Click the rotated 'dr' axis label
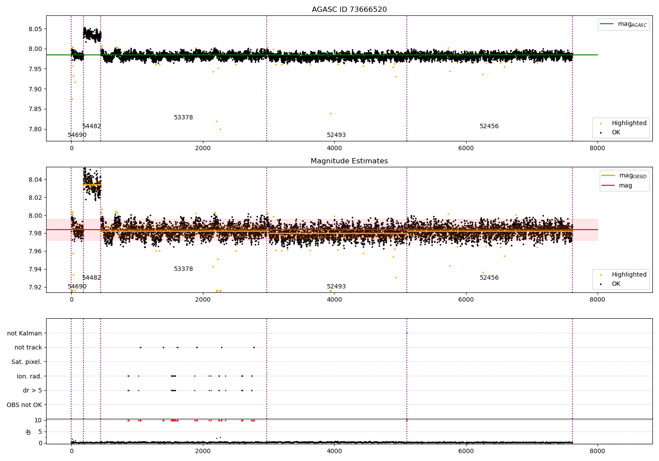The height and width of the screenshot is (461, 659). click(29, 432)
